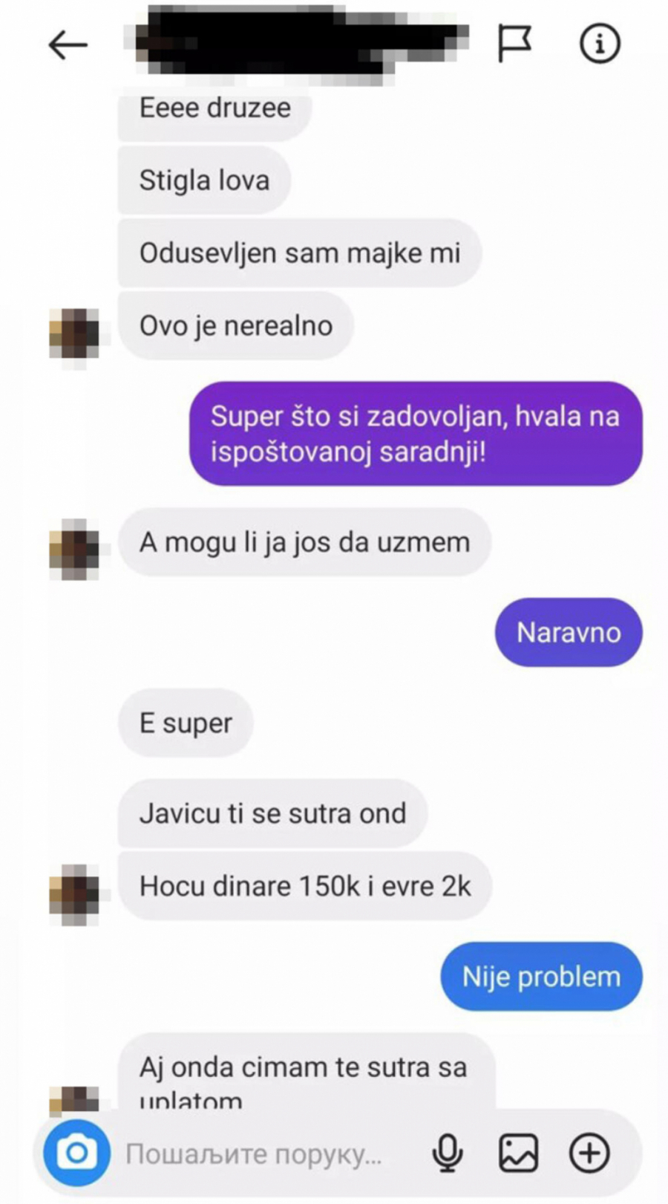Tap the microphone voice message icon
Viewport: 668px width, 1204px height.
(x=448, y=1153)
